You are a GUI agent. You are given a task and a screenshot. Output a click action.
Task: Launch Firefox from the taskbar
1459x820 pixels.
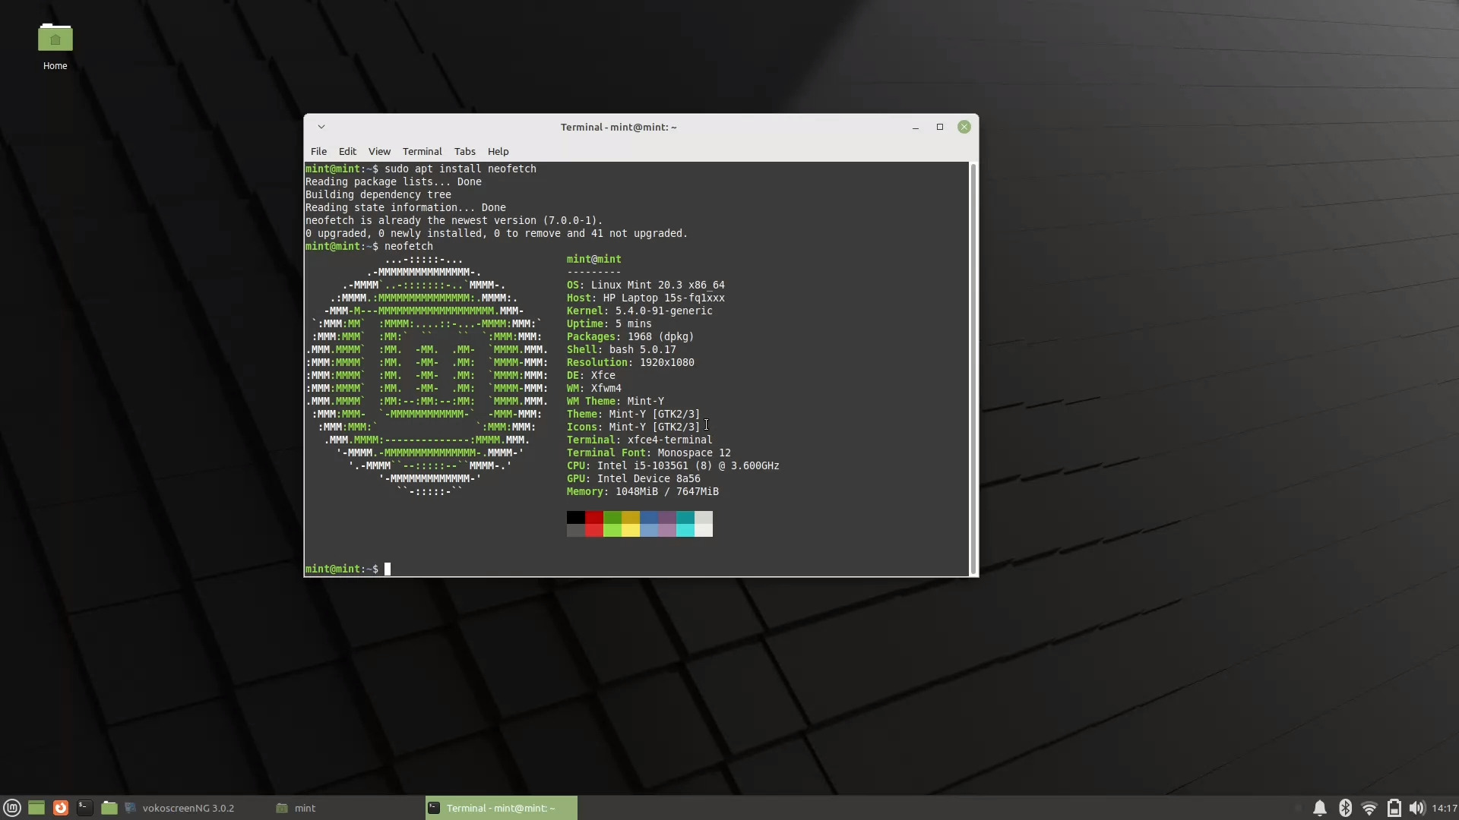click(x=61, y=807)
